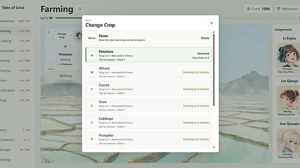
Task: Pick the Pumpkin crop icon
Action: point(92,139)
